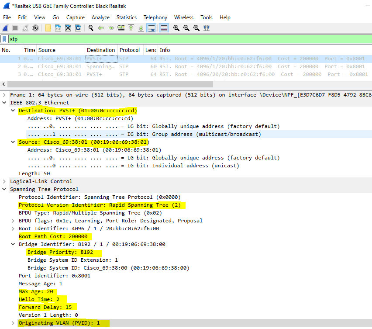This screenshot has width=372, height=329.
Task: Toggle packet colorizing rules
Action: 164,28
